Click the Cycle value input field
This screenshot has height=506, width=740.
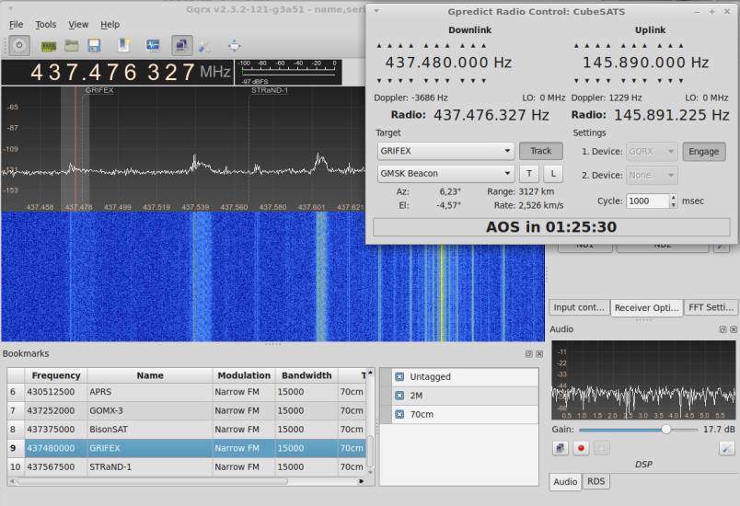pyautogui.click(x=648, y=201)
